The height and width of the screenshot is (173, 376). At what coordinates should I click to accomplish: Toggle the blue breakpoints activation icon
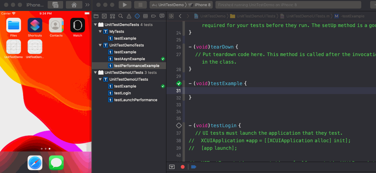coord(193,167)
